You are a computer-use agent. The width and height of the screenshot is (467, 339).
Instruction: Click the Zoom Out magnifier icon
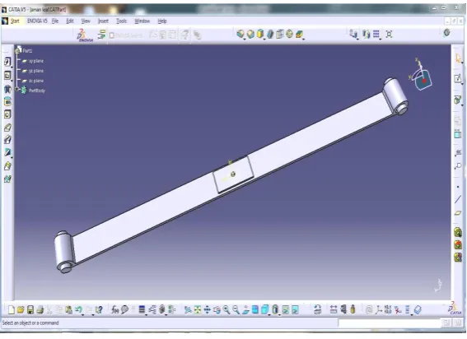236,310
